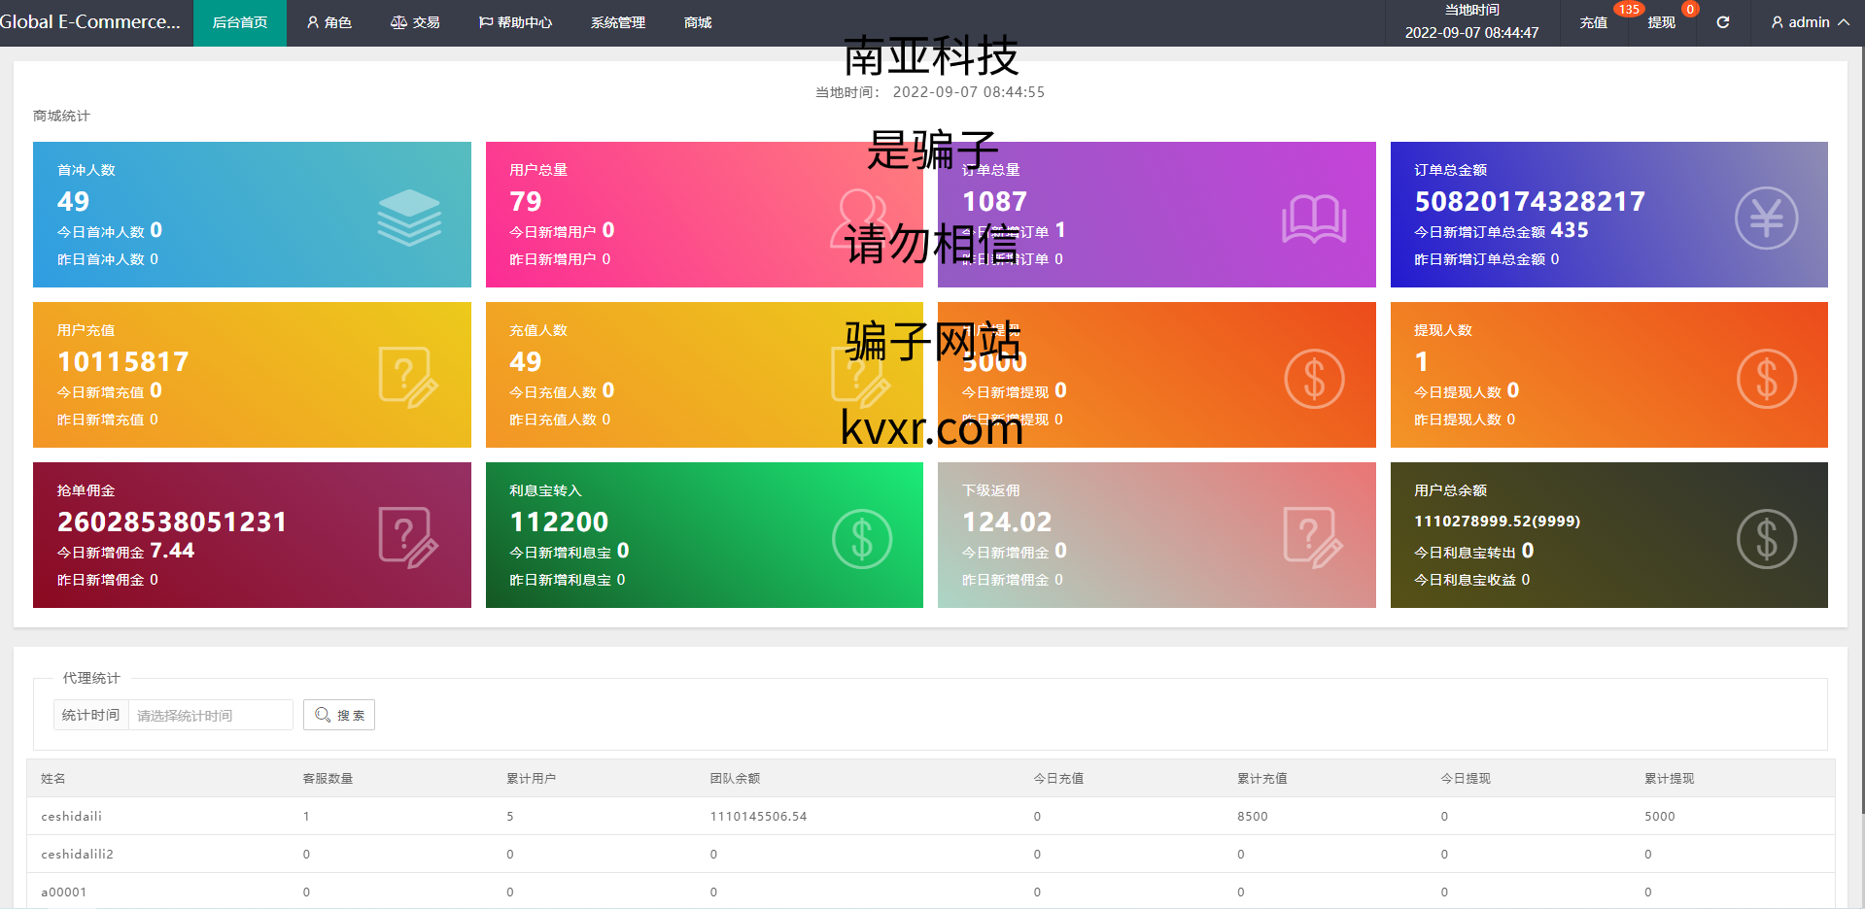Click the yen icon on 订单总金额 card
1865x909 pixels.
point(1767,218)
